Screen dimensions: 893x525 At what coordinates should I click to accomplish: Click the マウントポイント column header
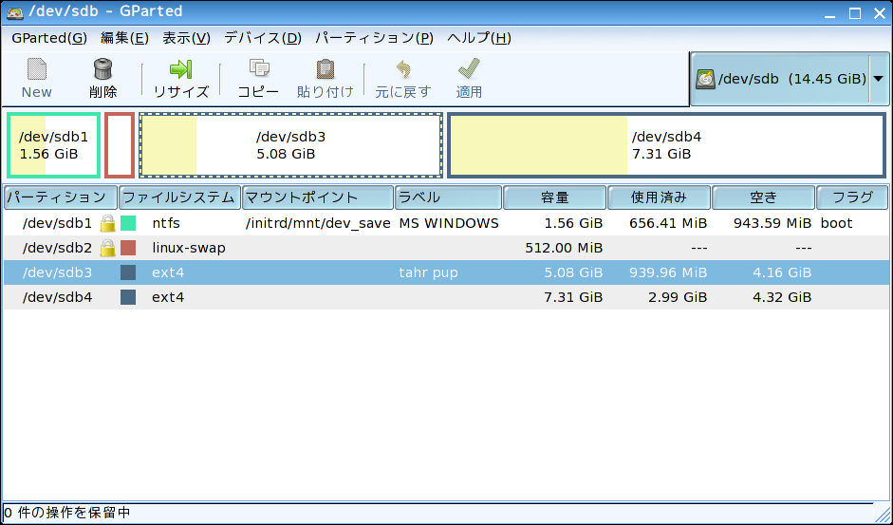tap(318, 197)
